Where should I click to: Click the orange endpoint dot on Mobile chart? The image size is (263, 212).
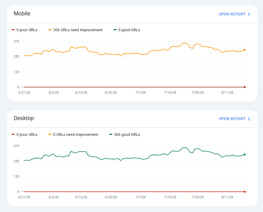[x=244, y=50]
